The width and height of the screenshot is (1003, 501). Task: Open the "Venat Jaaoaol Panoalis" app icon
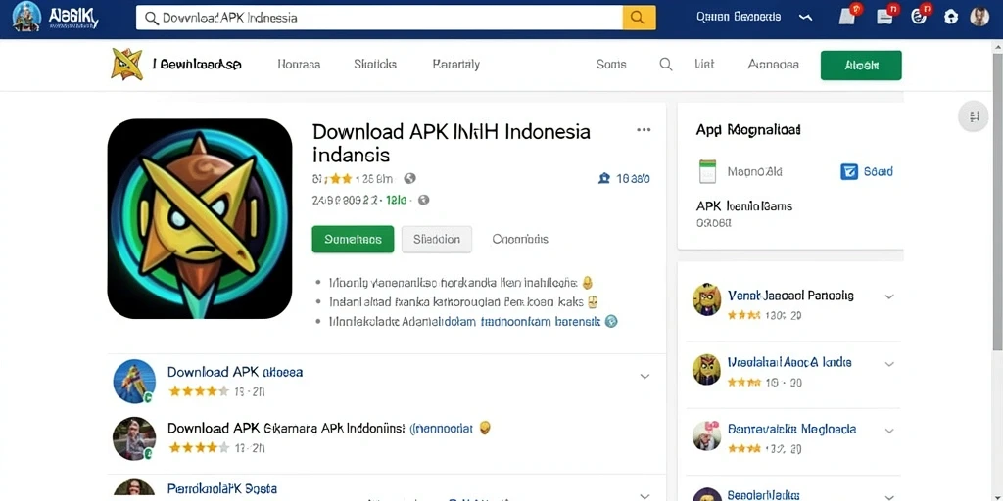[x=707, y=299]
